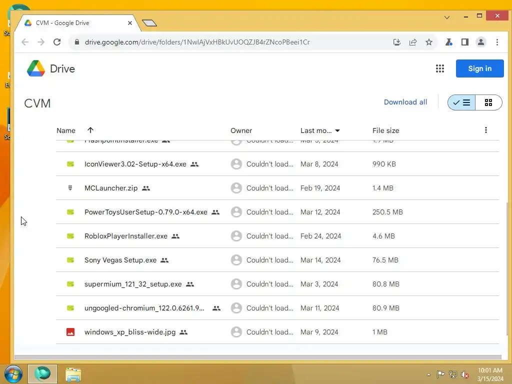This screenshot has width=512, height=384.
Task: Click the muted volume tray icon
Action: pos(465,374)
